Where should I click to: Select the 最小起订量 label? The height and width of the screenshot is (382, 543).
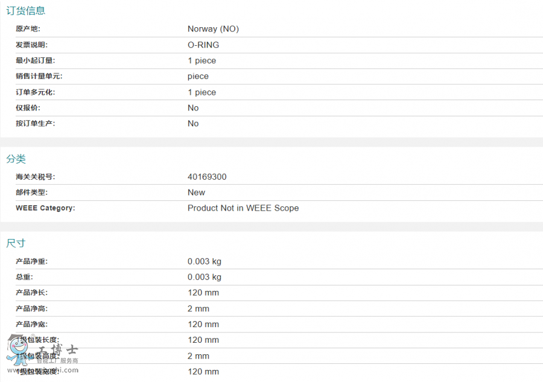35,60
